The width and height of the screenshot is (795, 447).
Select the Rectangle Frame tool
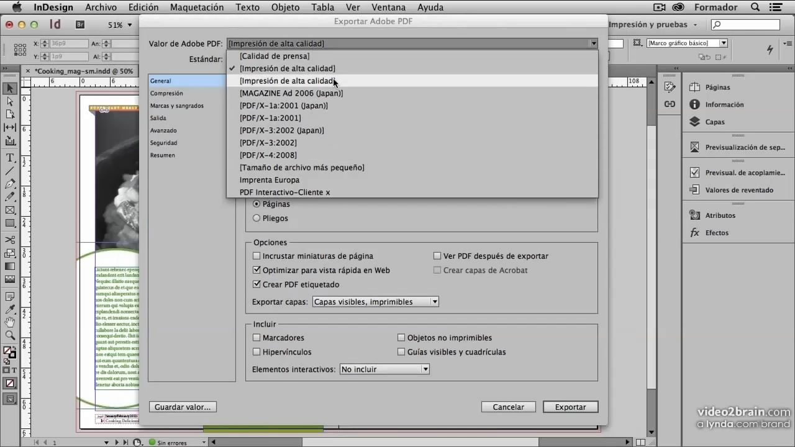(x=10, y=210)
